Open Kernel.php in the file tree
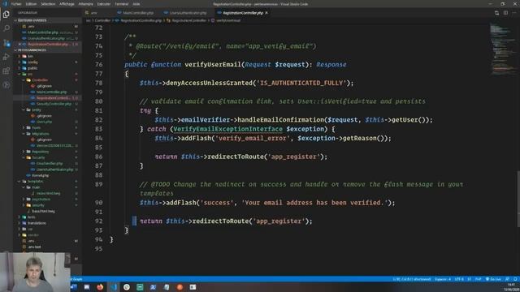 click(x=41, y=175)
